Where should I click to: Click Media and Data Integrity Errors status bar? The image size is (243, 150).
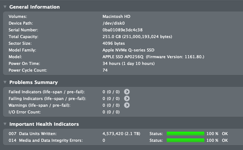[x=185, y=140]
